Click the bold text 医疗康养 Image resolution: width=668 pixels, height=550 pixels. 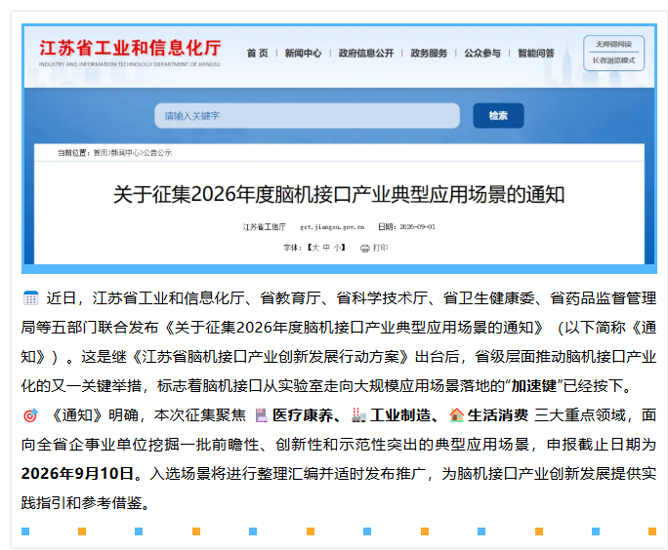[303, 415]
